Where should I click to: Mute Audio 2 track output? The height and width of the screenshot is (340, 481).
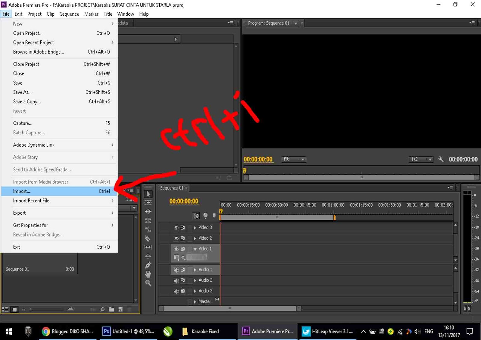[x=176, y=280]
